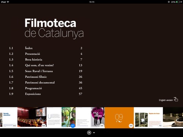The image size is (183, 137).
Task: Go to Patrimoni fílmic chapter
Action: coord(36,77)
